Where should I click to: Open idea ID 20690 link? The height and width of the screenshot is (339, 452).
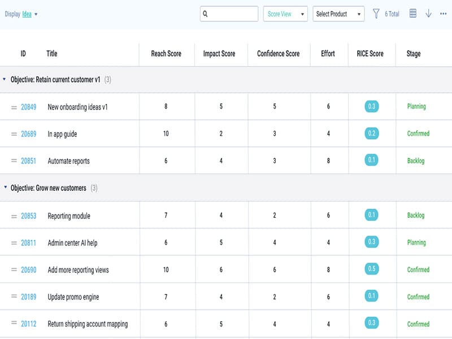[28, 270]
